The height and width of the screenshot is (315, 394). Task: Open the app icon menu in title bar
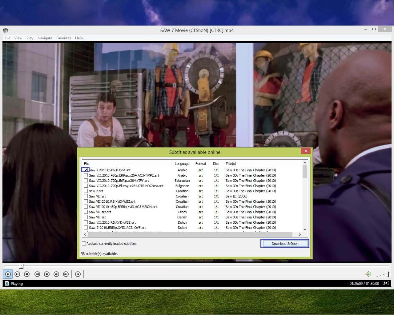tap(6, 30)
